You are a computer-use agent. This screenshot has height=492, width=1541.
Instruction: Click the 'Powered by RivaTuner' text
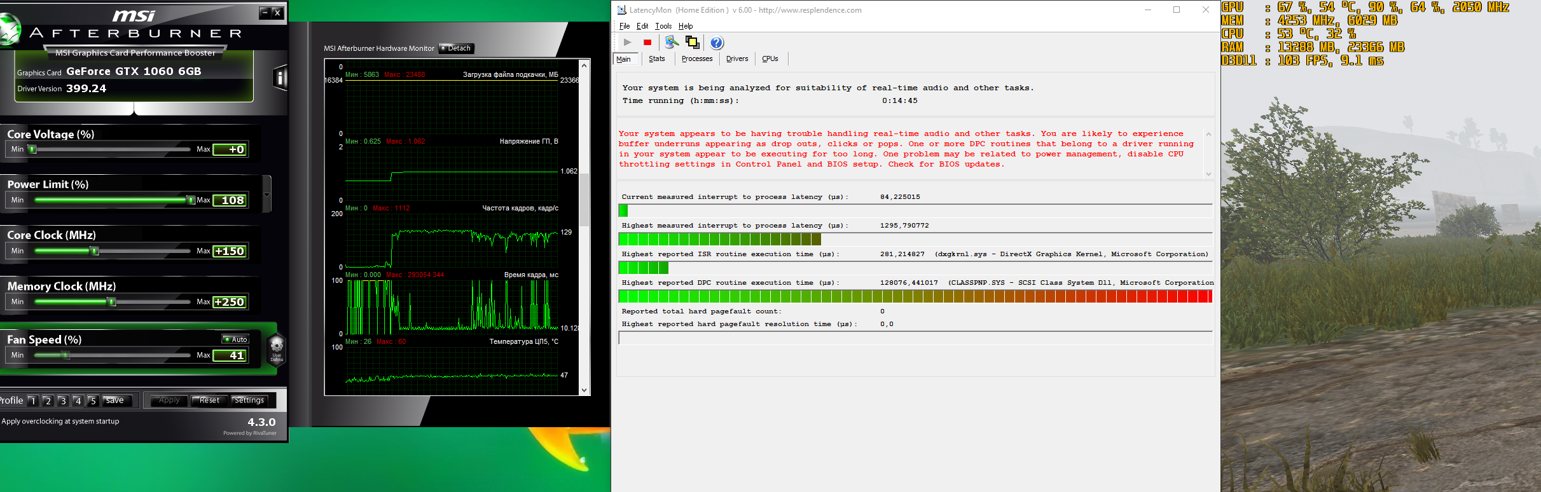[x=250, y=434]
